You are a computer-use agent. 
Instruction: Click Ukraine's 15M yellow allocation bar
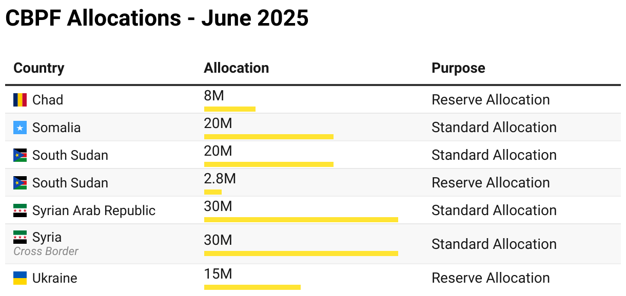[252, 287]
